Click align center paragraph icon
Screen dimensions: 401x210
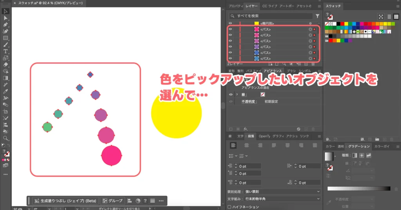[247, 145]
